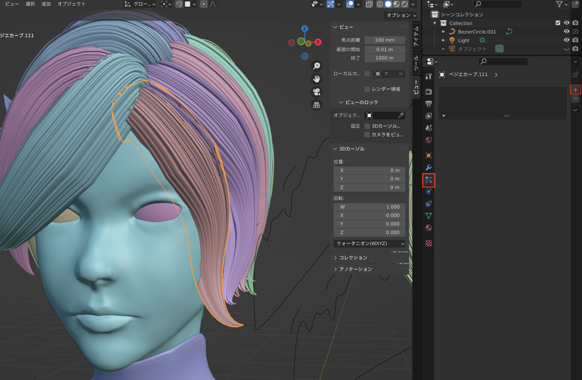Add new collection icon in outliner
Viewport: 582px width, 380px height.
coord(575,4)
